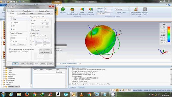
Task: Open the File menu
Action: pyautogui.click(x=3, y=5)
